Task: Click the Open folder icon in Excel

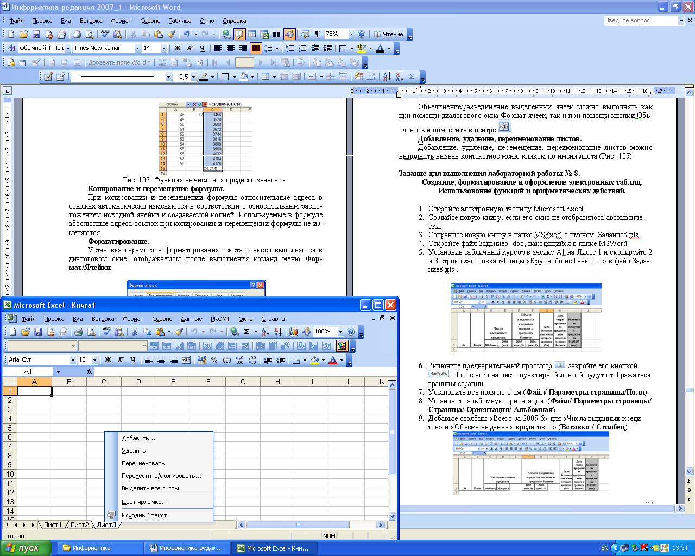Action: (25, 332)
